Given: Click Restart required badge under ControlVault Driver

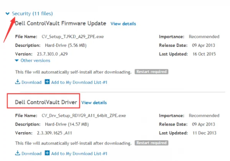Looking at the screenshot, I should pos(151,143).
